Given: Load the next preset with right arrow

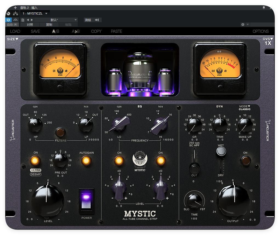Looking at the screenshot, I should [x=32, y=20].
